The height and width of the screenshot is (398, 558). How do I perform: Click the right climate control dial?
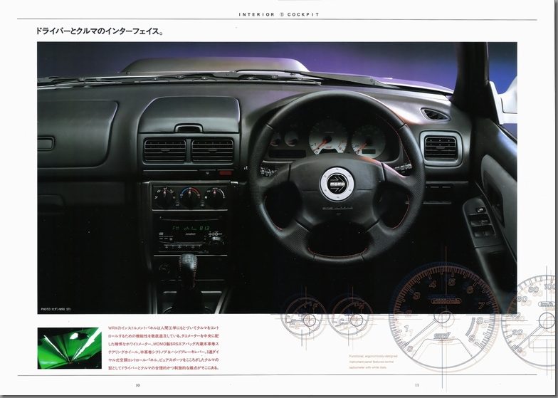point(215,197)
